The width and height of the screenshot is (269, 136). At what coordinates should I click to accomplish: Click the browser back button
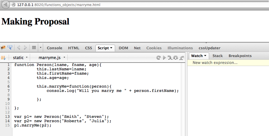pos(6,5)
